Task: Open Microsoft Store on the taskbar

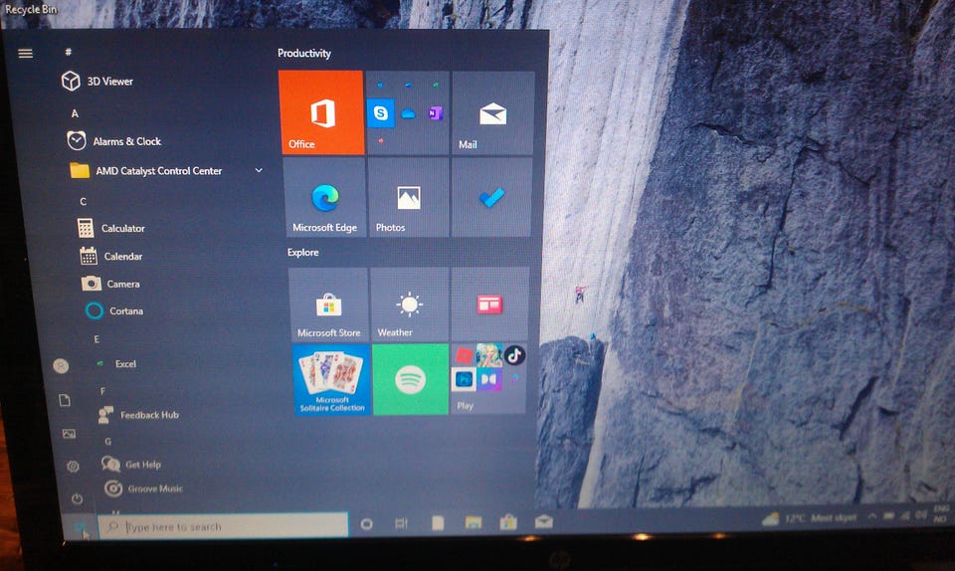Action: point(508,521)
